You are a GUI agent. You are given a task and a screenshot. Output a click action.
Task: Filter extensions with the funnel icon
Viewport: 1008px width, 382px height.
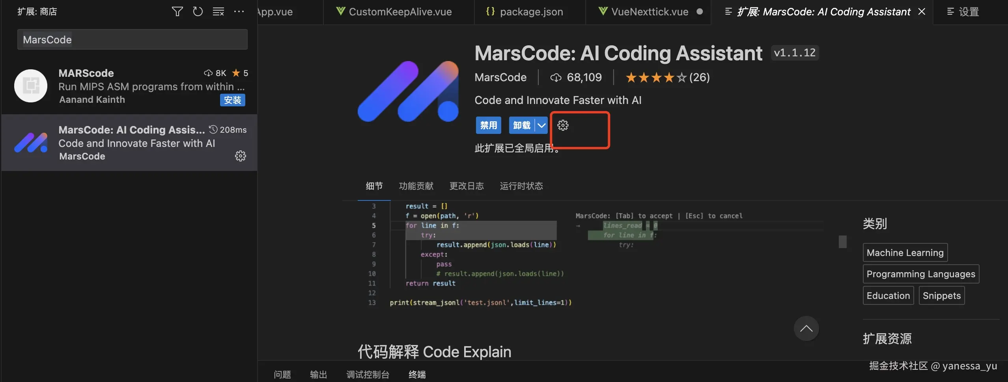177,11
